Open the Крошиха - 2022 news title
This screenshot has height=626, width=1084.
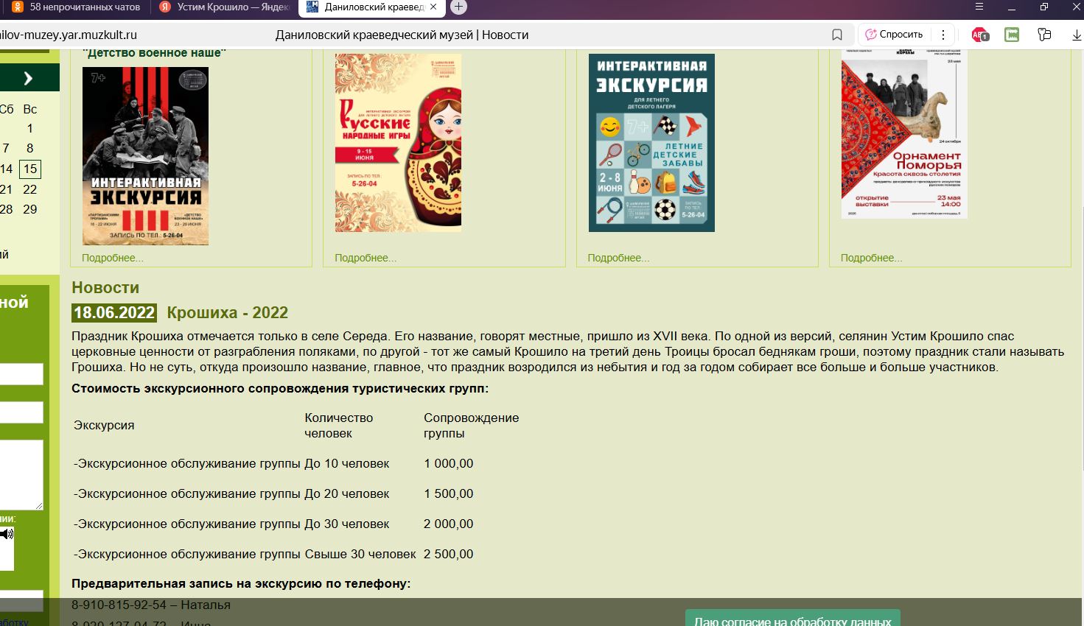(x=227, y=312)
